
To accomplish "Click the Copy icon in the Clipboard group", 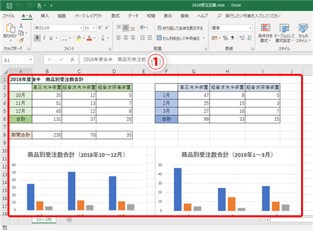I will click(x=21, y=33).
